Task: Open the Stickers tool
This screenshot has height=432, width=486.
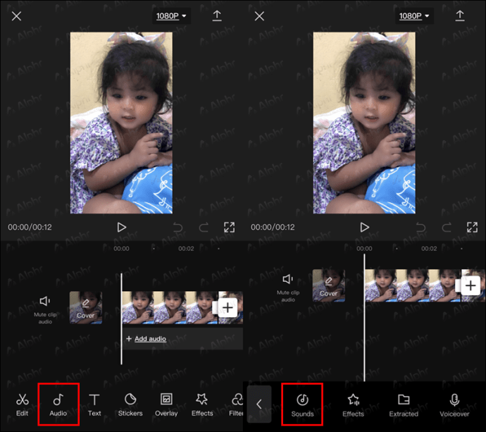Action: [x=130, y=405]
